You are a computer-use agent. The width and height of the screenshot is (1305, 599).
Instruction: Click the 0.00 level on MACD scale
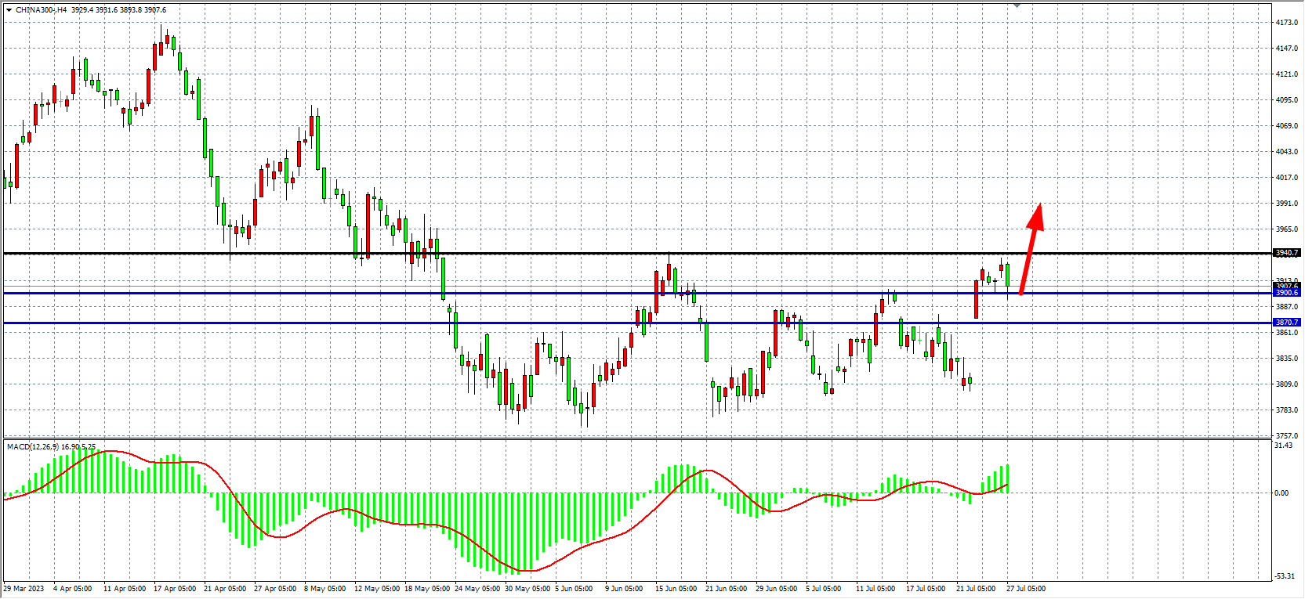tap(1281, 493)
